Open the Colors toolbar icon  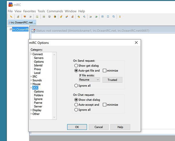pyautogui.click(x=55, y=17)
